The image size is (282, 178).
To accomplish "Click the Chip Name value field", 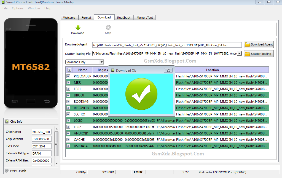I will pos(42,132).
